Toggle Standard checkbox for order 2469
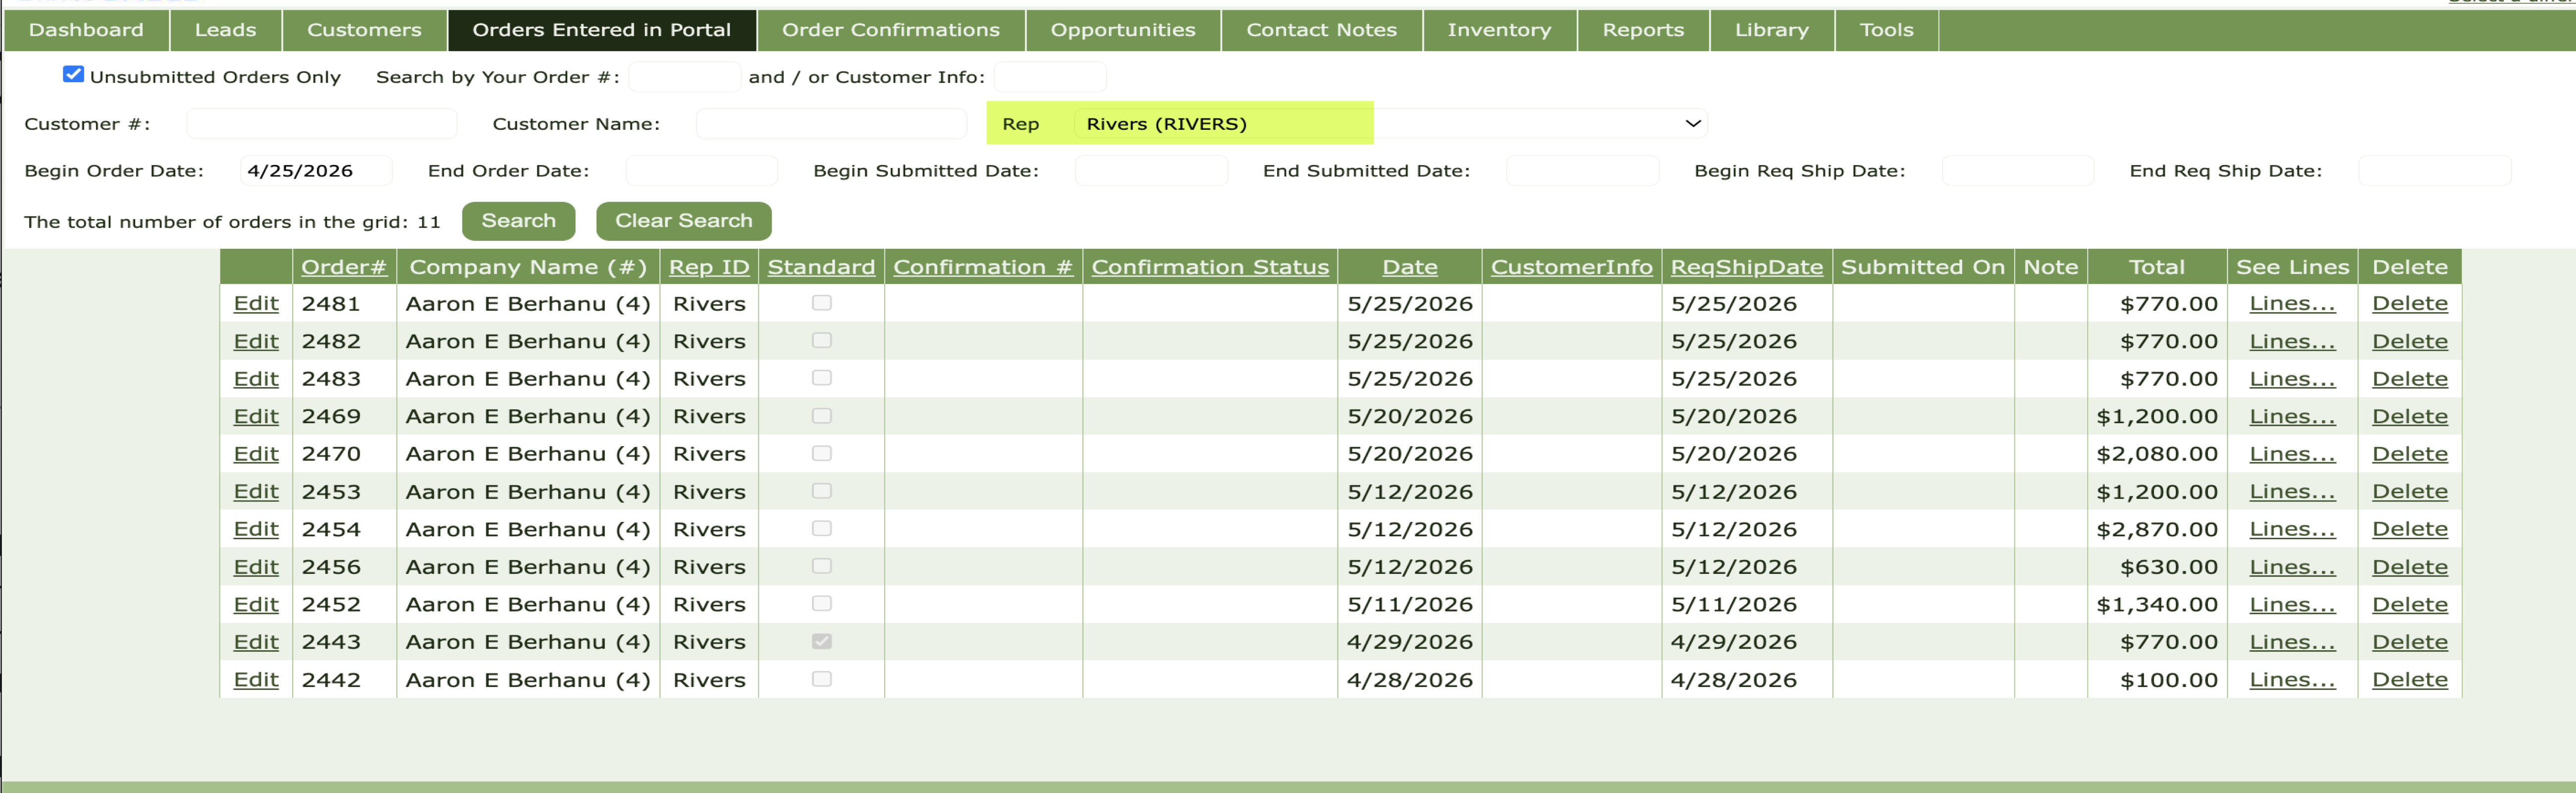 [x=822, y=416]
